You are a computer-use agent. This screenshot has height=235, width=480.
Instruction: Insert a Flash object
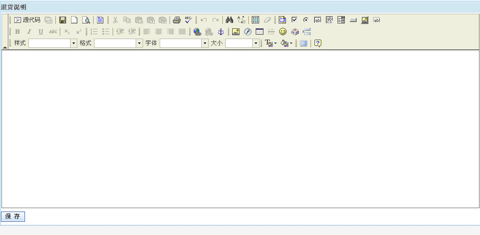pos(248,31)
